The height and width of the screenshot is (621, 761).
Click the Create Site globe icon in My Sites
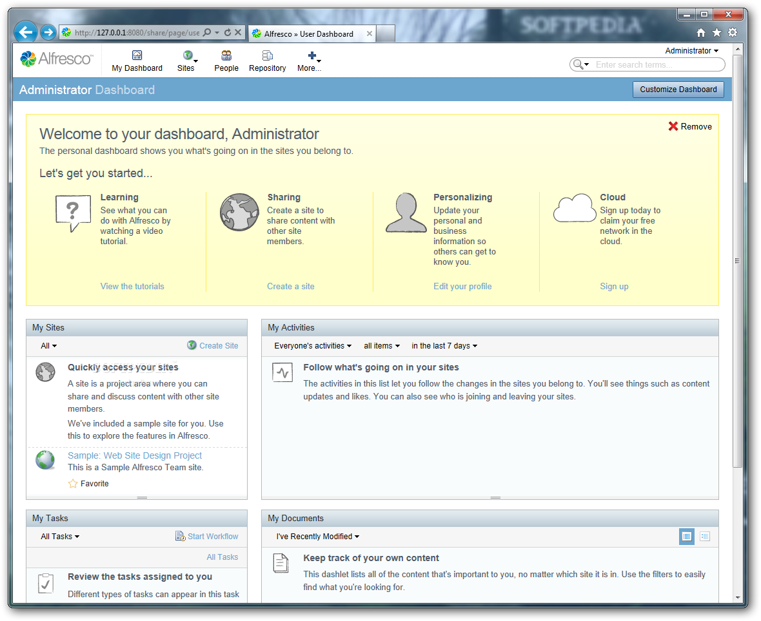tap(192, 345)
